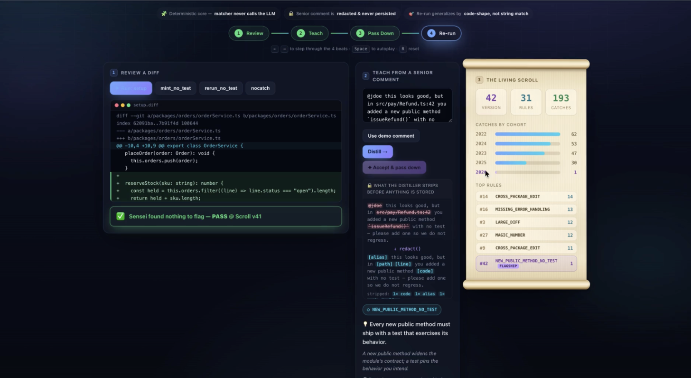This screenshot has width=691, height=378.
Task: Click Accept & pass down button
Action: (x=394, y=167)
